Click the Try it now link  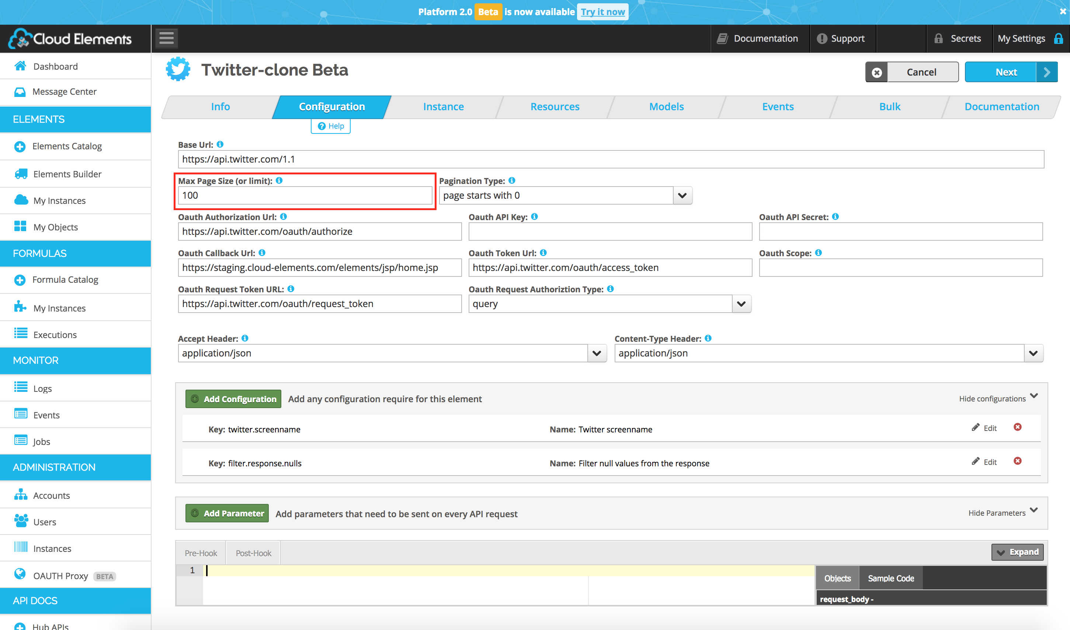602,12
